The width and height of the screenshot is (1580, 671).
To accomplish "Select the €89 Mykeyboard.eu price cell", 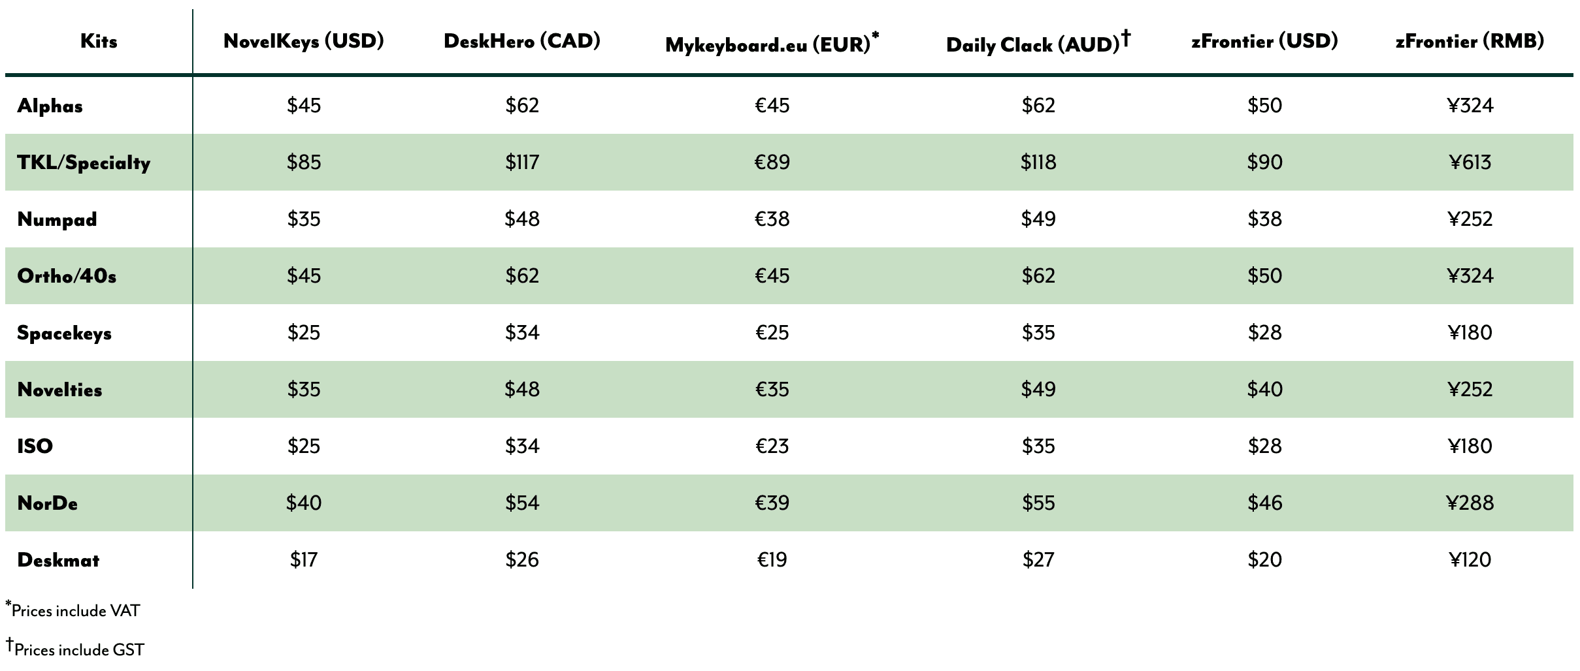I will coord(772,162).
